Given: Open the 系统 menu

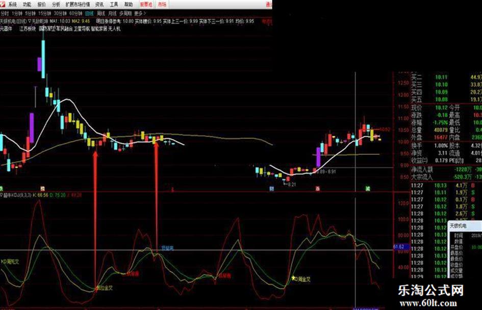Looking at the screenshot, I should coord(12,5).
